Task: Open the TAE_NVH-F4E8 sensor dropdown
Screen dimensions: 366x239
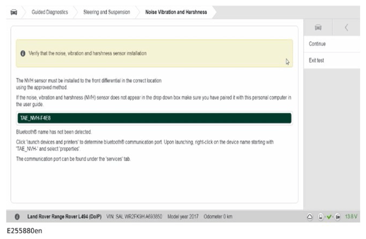Action: [x=154, y=118]
